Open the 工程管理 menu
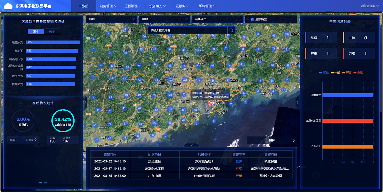 click(132, 6)
